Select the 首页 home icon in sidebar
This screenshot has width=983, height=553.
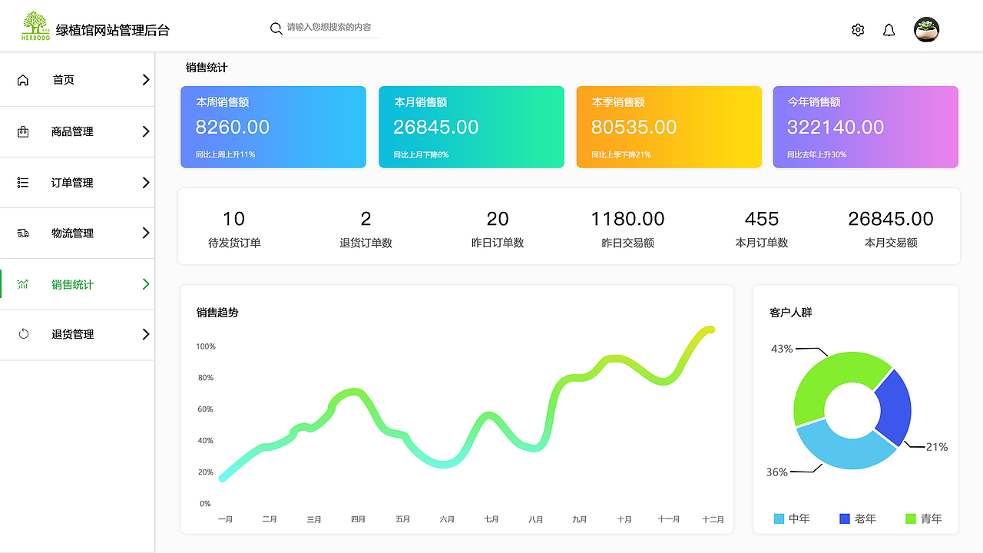click(x=24, y=79)
